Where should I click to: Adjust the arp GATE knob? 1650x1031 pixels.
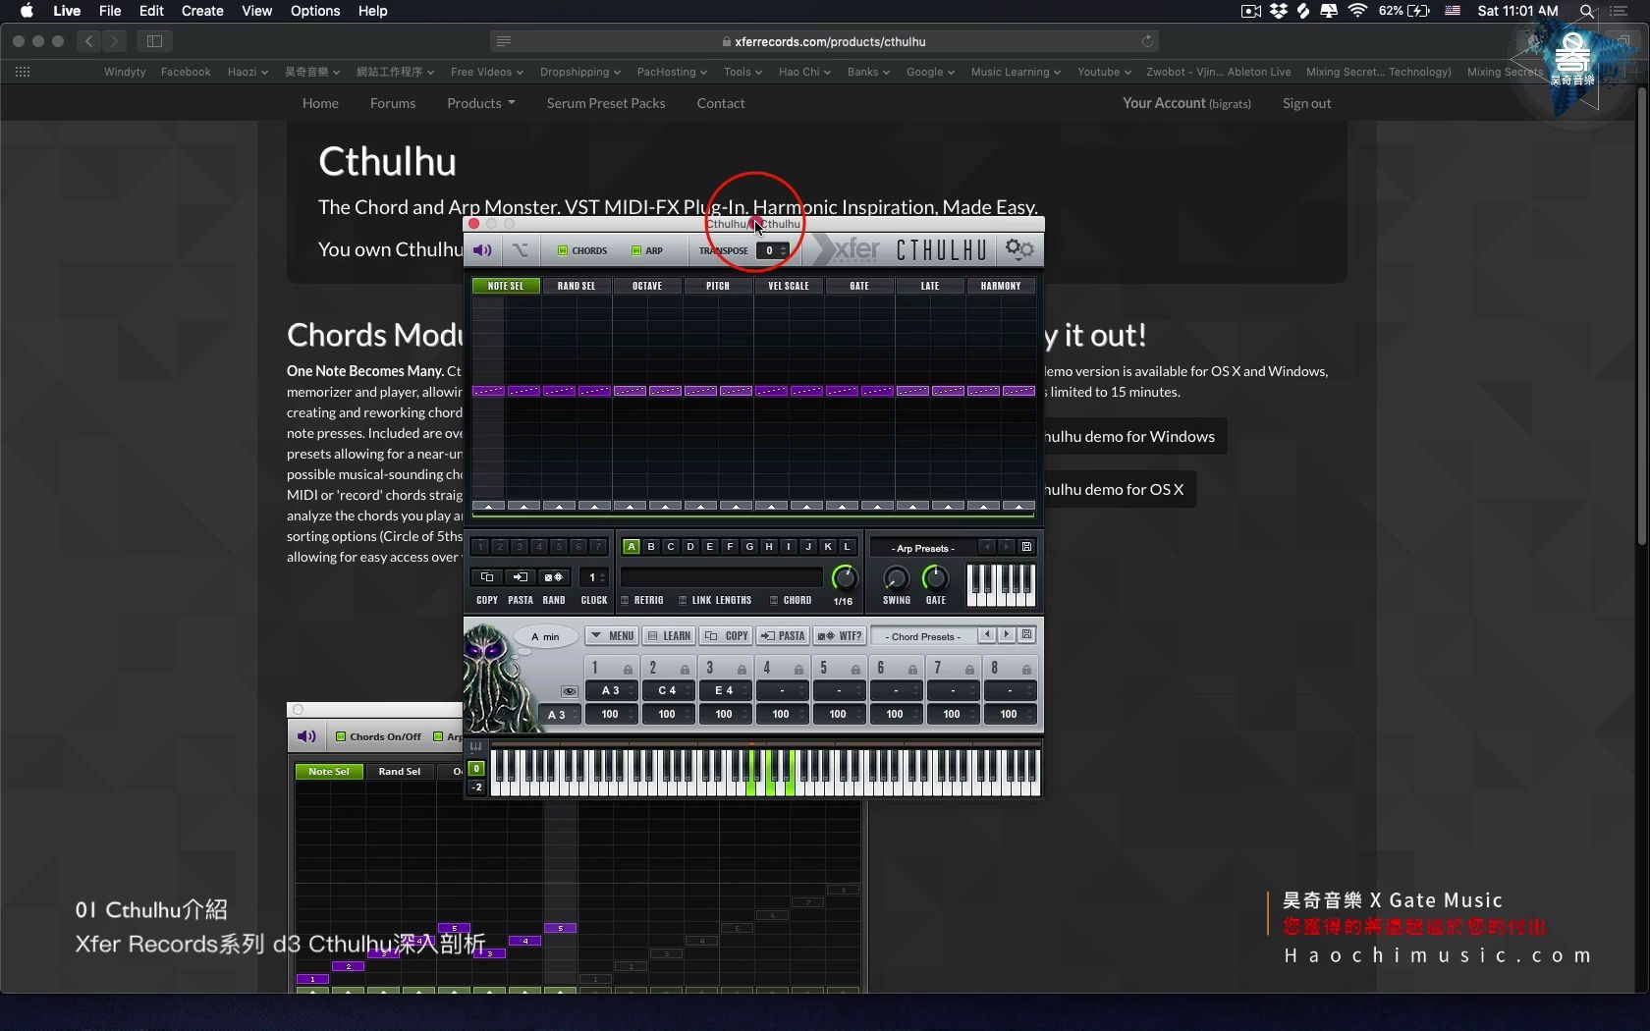935,577
